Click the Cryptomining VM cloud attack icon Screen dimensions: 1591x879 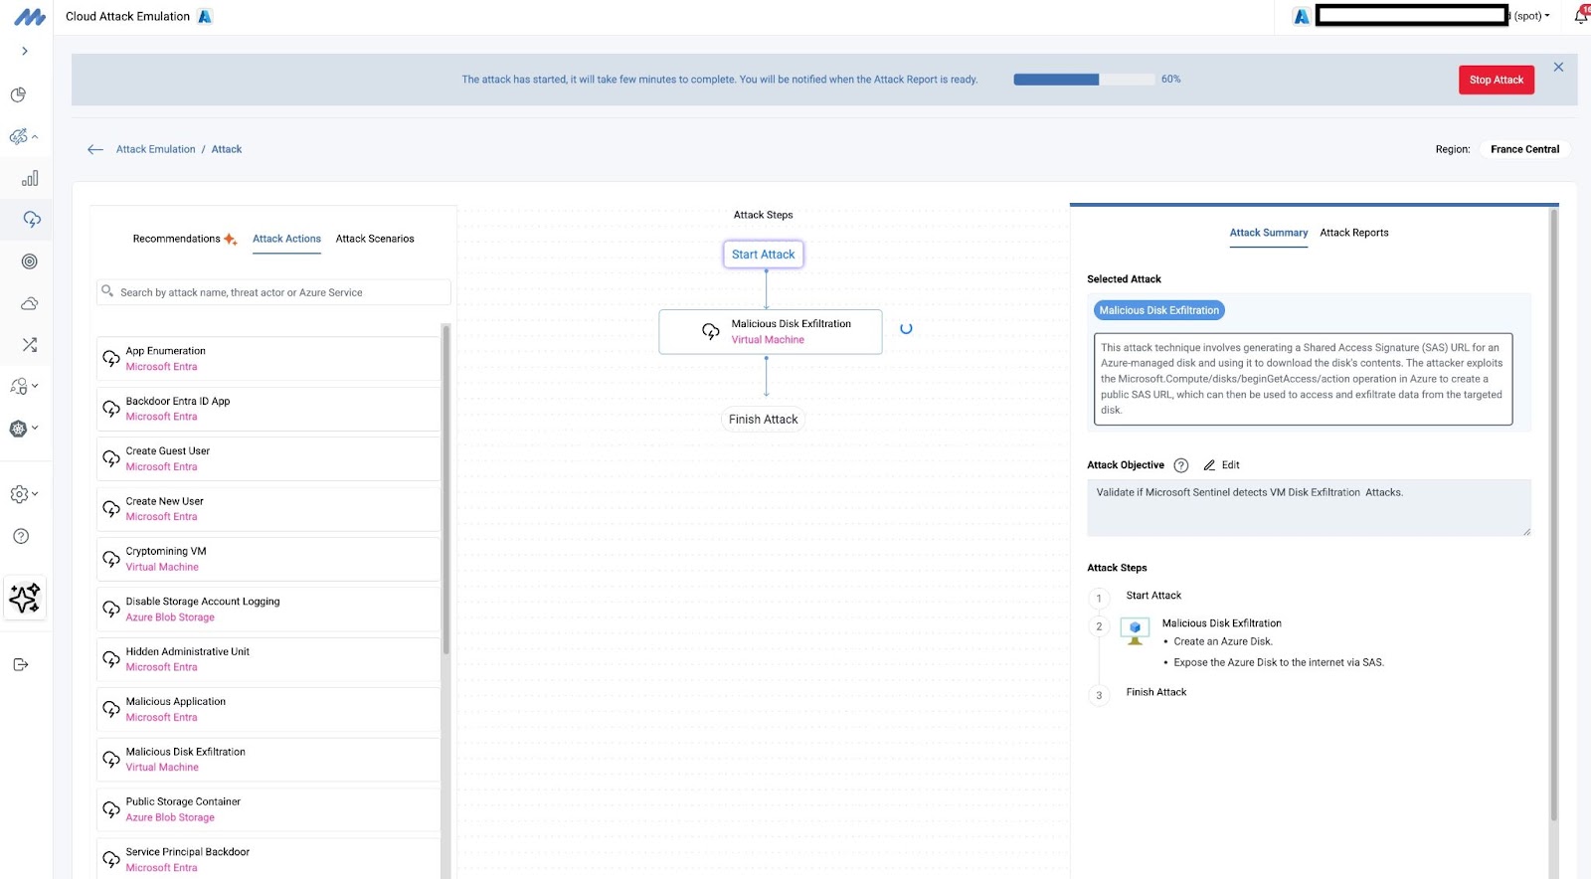click(x=111, y=559)
